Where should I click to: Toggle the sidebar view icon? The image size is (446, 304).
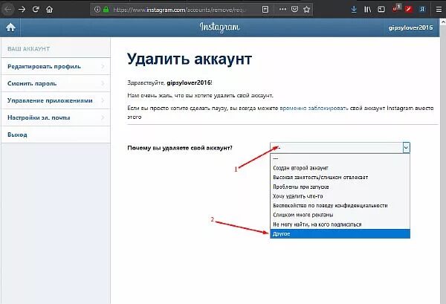click(x=381, y=10)
